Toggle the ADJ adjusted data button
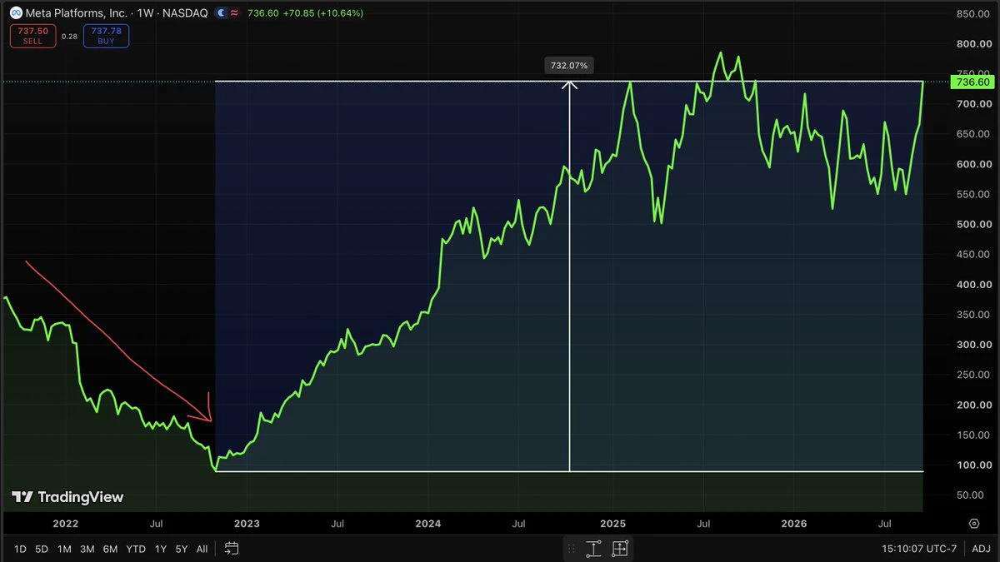1000x562 pixels. click(981, 549)
